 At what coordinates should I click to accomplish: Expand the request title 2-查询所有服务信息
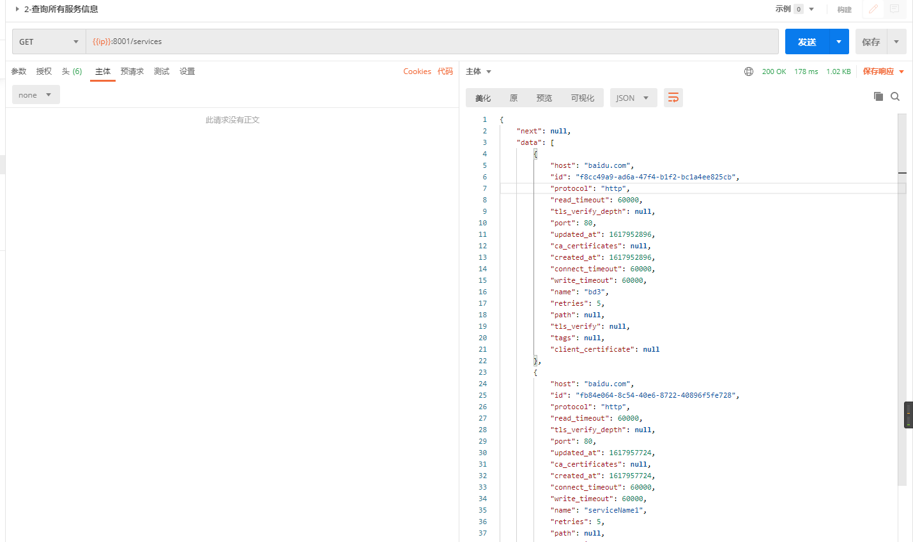[17, 9]
